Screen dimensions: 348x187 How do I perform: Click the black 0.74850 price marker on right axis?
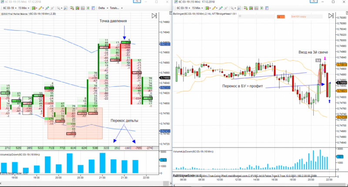click(x=342, y=83)
